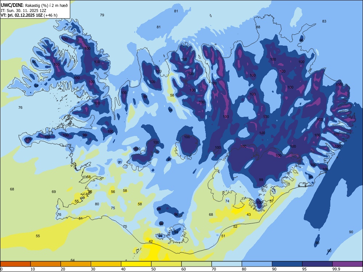Click the 70–80 pale blue legend swatch
The image size is (363, 272).
pyautogui.click(x=227, y=264)
